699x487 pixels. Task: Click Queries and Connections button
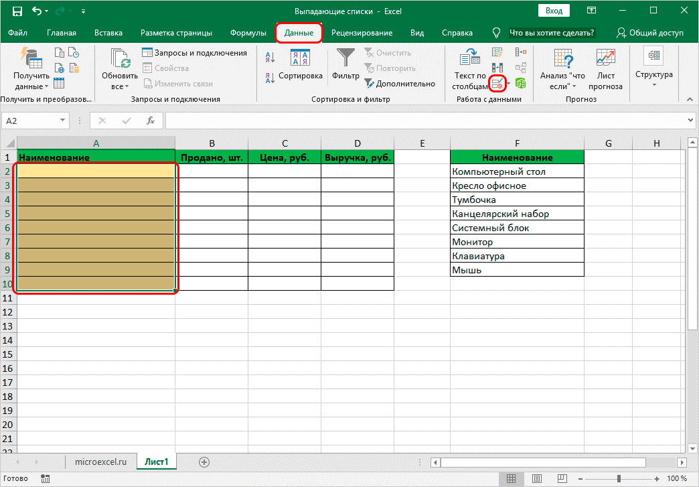(194, 53)
